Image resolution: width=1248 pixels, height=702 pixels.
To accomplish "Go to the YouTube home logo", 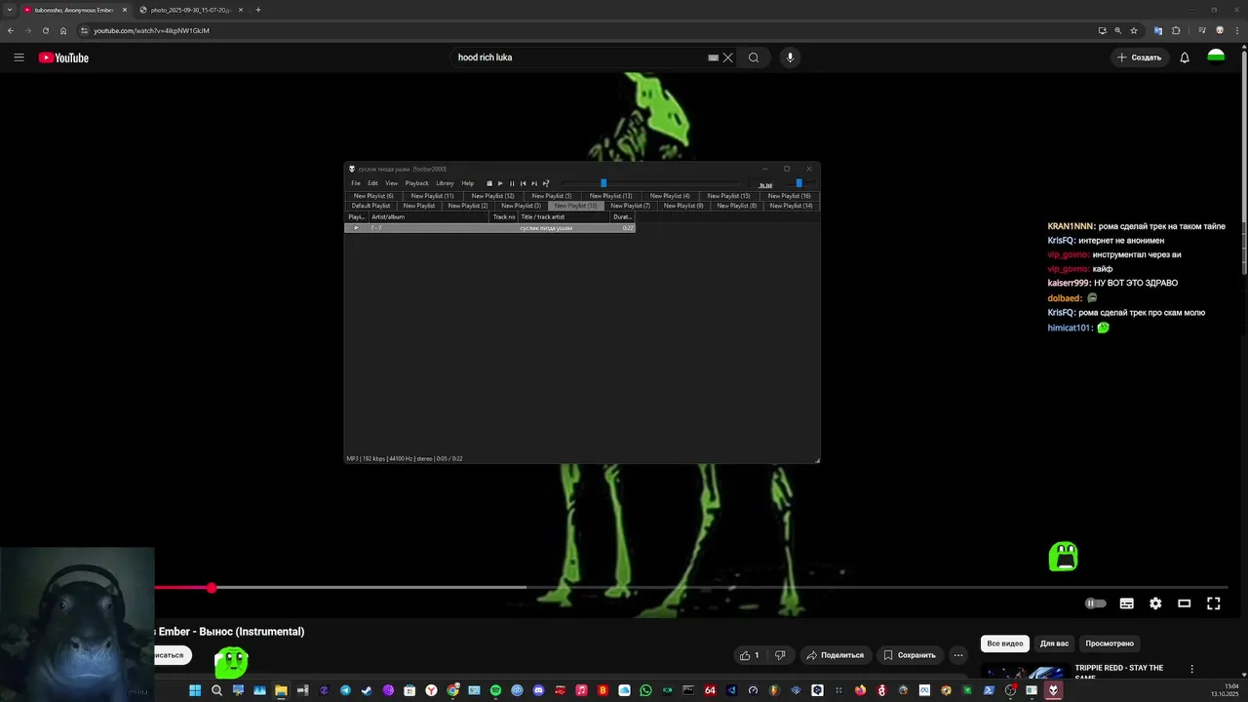I will (63, 58).
